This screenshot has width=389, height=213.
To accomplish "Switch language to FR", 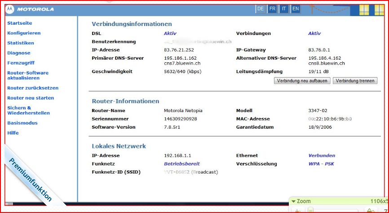I will pos(272,9).
